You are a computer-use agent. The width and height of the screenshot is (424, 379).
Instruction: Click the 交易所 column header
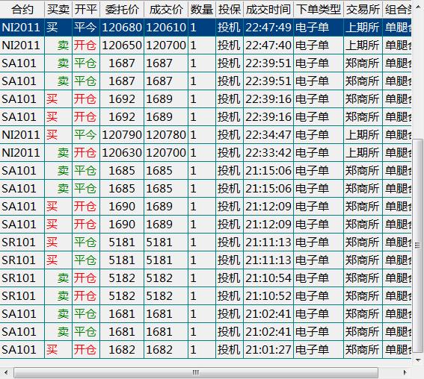point(363,10)
